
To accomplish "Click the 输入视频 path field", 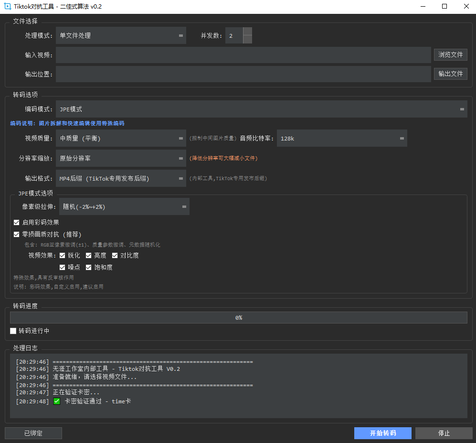I will pos(243,55).
